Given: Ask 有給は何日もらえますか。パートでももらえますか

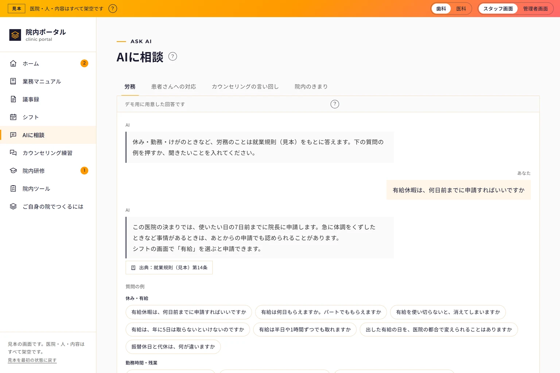Looking at the screenshot, I should click(x=321, y=312).
